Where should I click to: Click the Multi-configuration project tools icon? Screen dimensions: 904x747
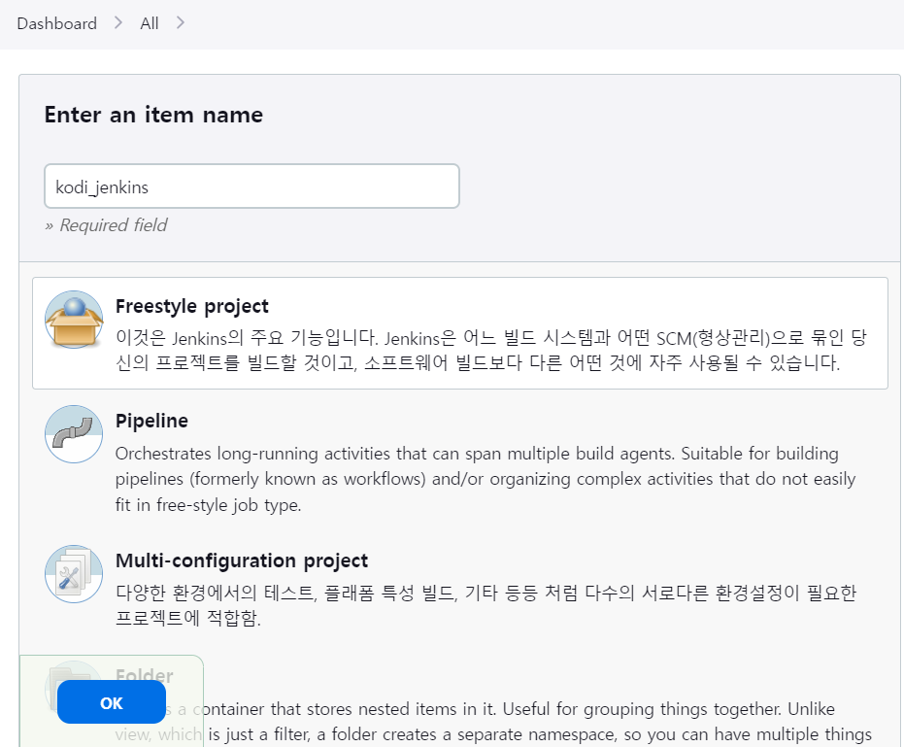click(74, 574)
